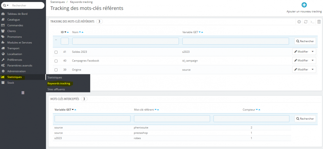Click the Administration gear icon

pyautogui.click(x=3, y=71)
